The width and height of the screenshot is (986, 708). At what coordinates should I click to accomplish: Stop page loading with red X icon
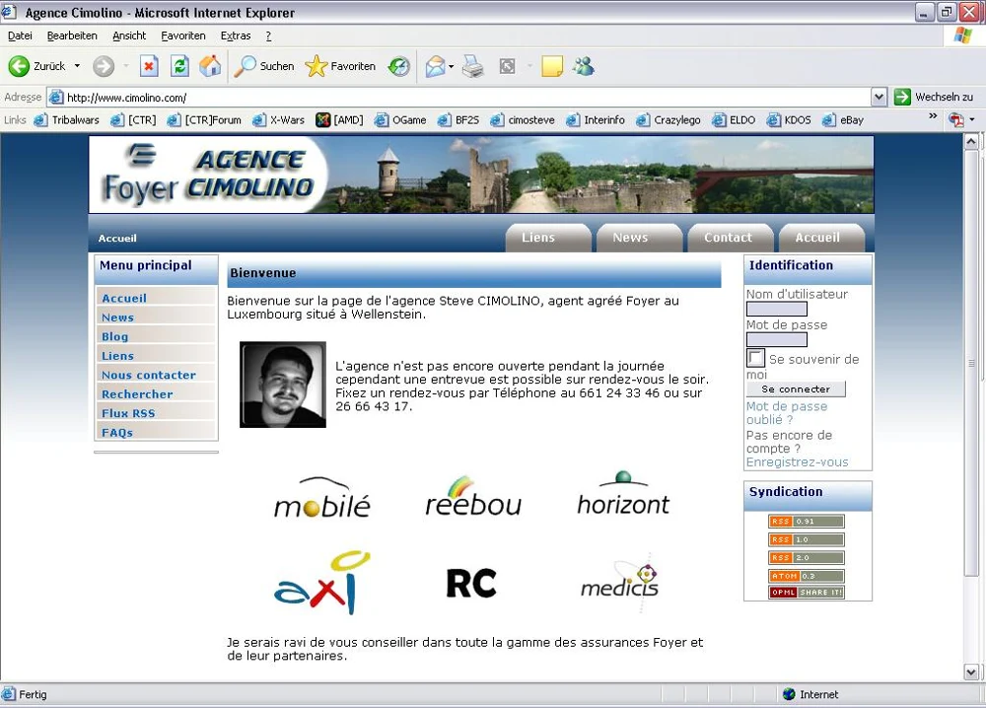click(x=149, y=66)
